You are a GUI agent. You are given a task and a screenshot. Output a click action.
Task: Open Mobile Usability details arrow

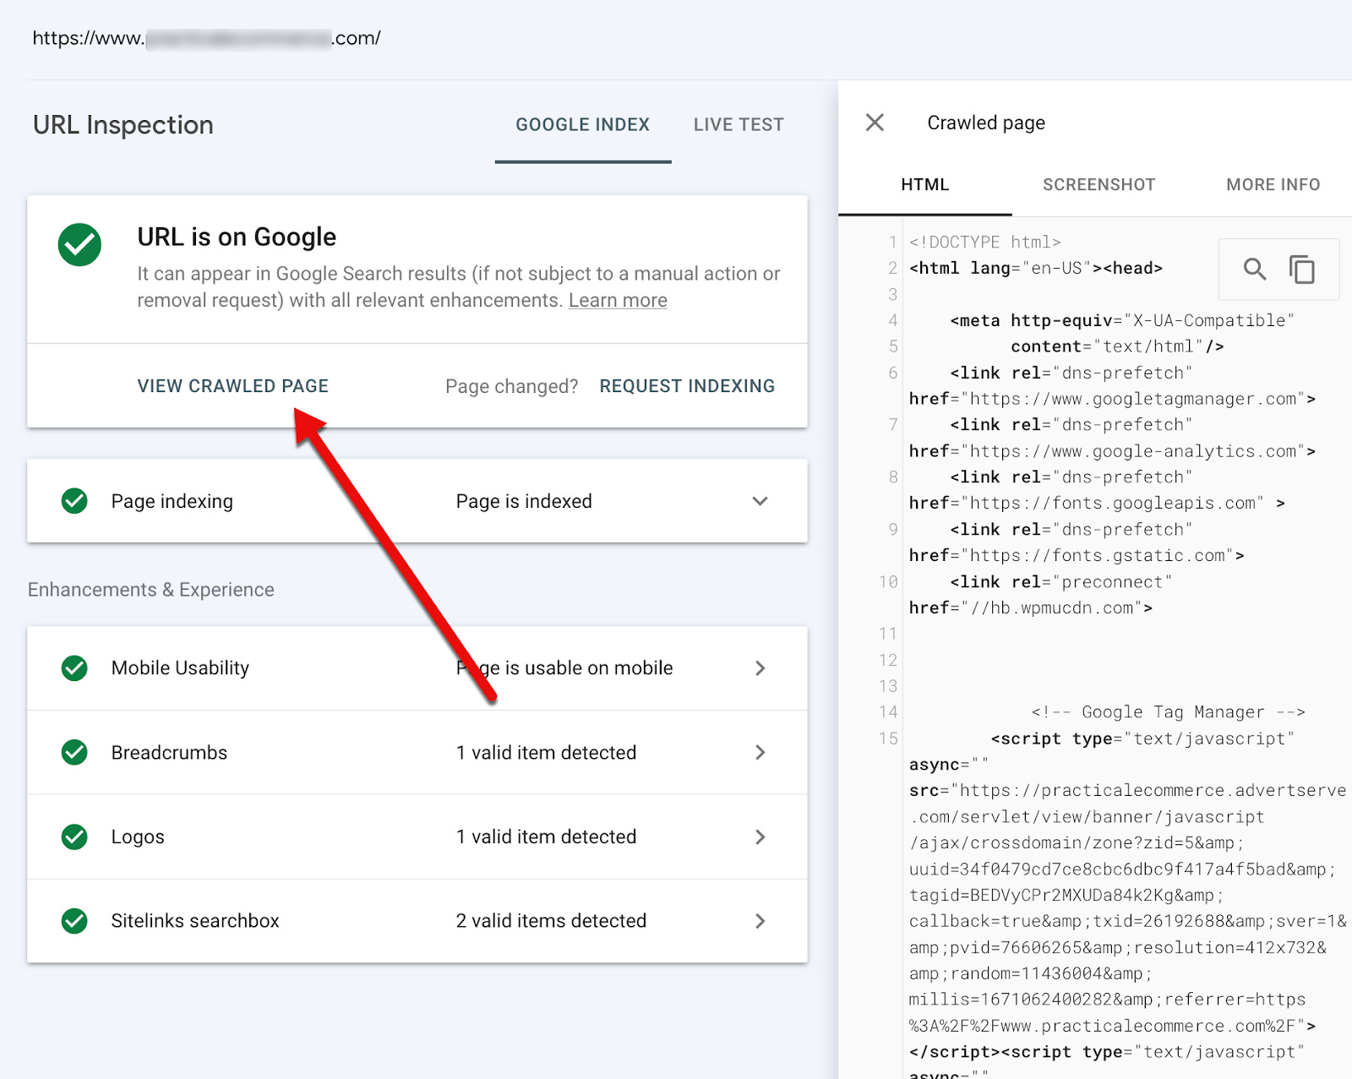(x=760, y=668)
